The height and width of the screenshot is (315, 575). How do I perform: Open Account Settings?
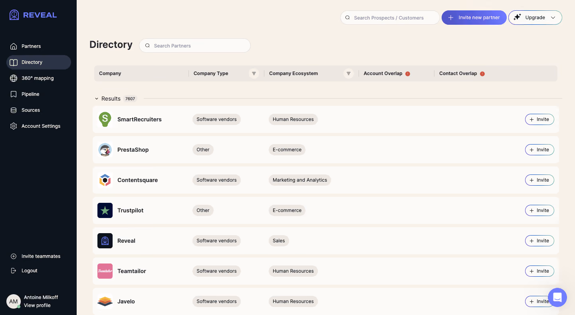pos(39,126)
